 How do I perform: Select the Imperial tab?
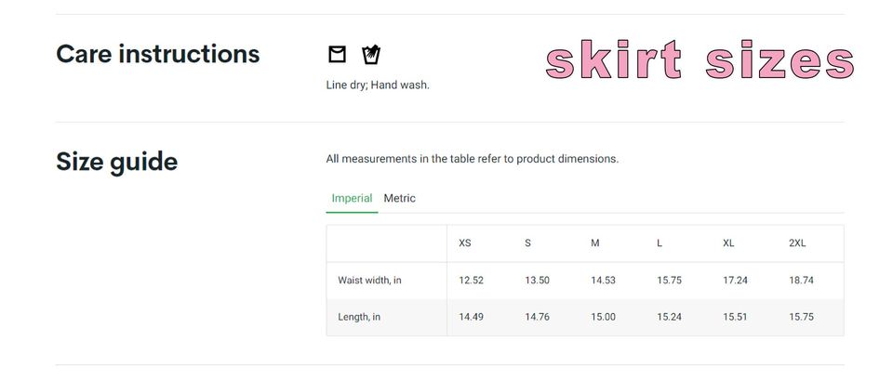tap(352, 198)
